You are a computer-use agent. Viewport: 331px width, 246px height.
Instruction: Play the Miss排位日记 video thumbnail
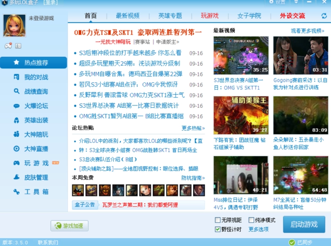(x=241, y=175)
